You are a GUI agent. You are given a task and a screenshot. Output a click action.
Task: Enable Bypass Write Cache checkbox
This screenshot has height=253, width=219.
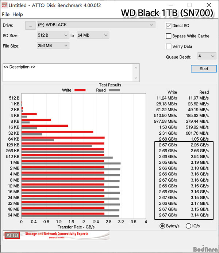[x=168, y=36]
